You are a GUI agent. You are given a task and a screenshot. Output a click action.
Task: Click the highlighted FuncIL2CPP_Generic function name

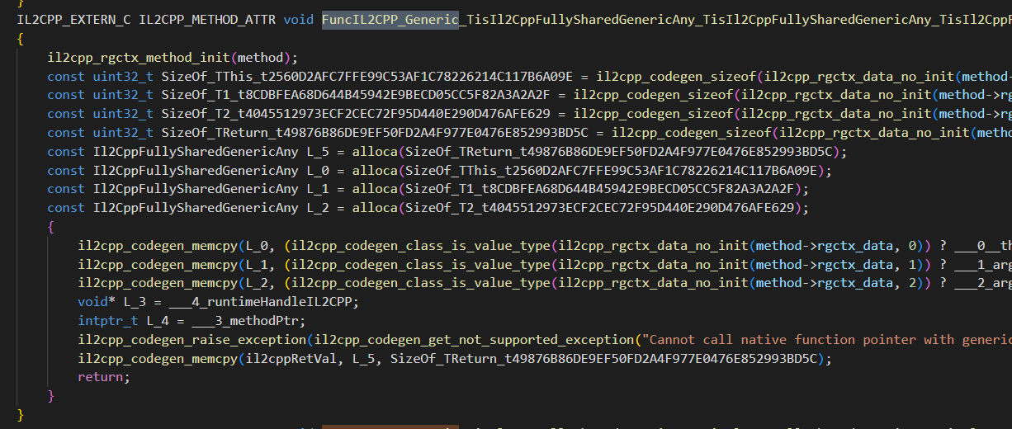click(x=390, y=19)
